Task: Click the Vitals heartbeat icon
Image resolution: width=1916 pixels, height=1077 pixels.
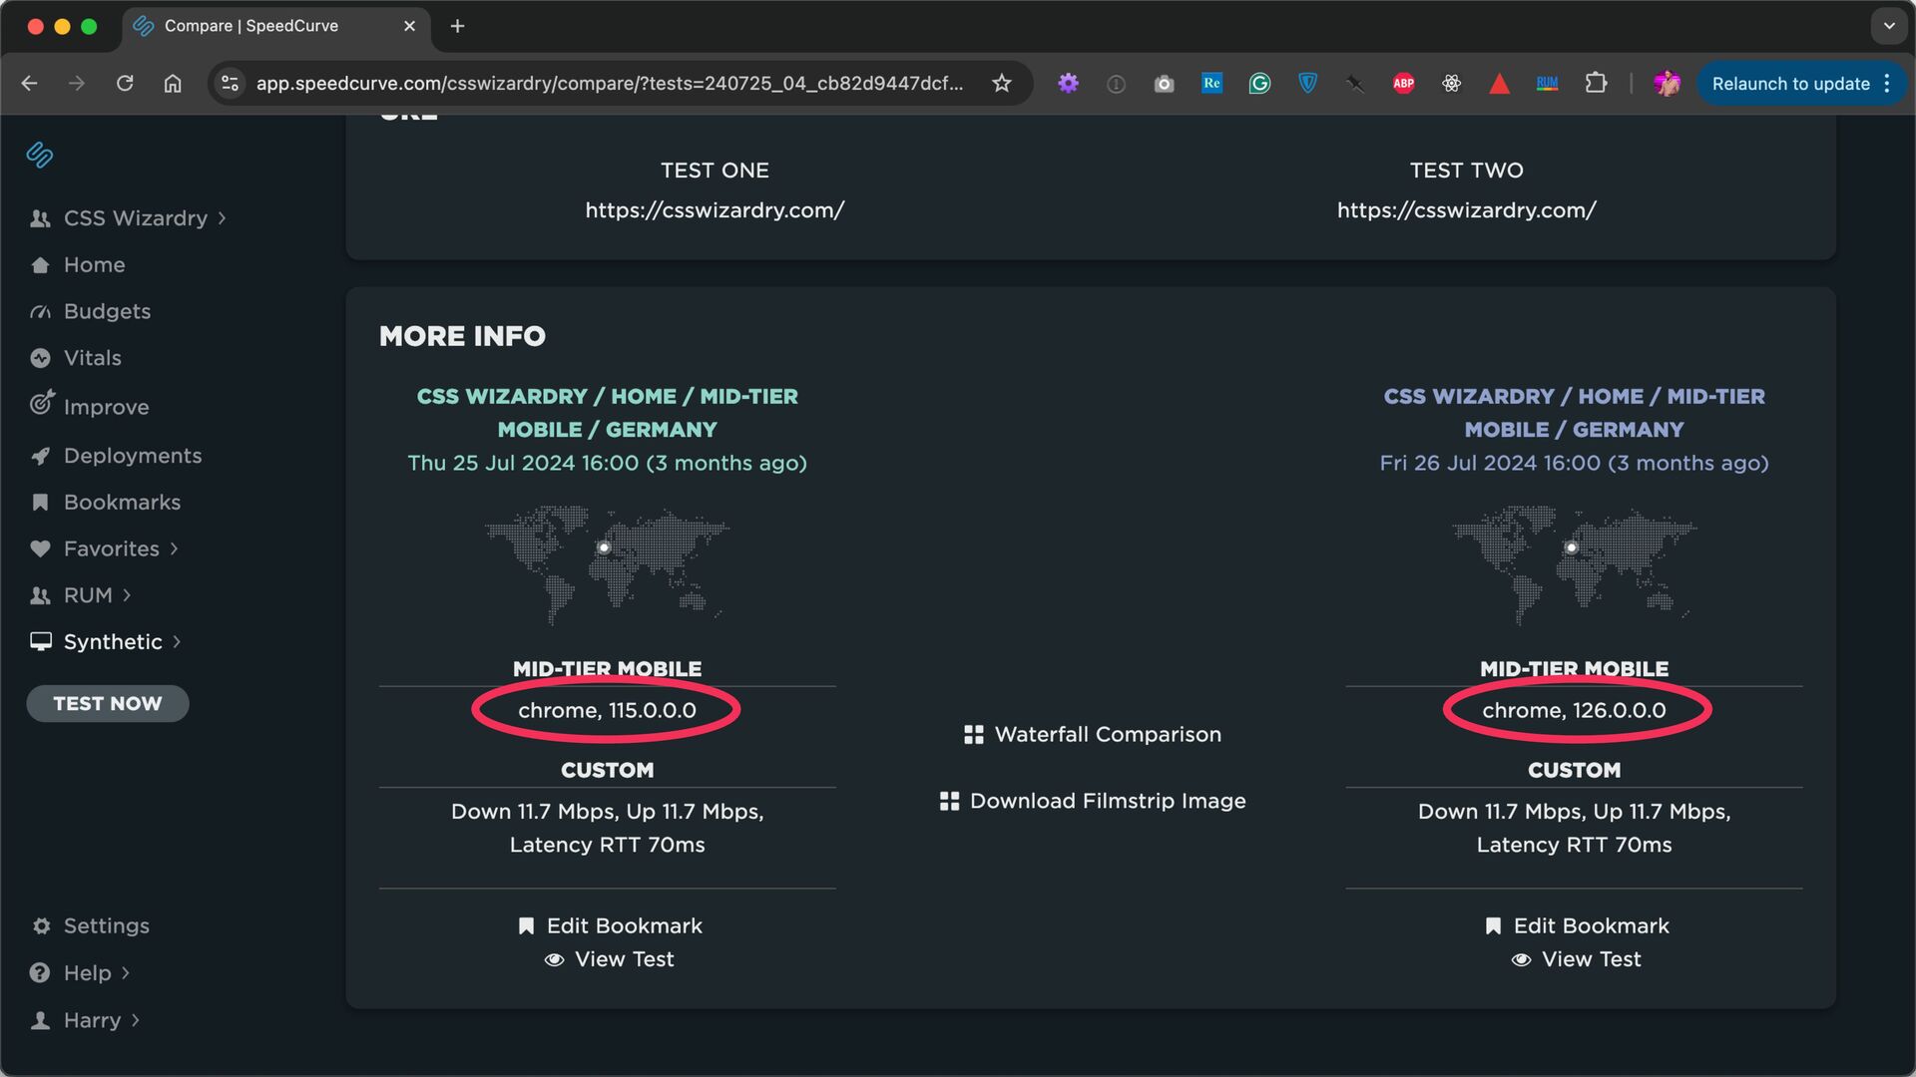Action: (x=40, y=358)
